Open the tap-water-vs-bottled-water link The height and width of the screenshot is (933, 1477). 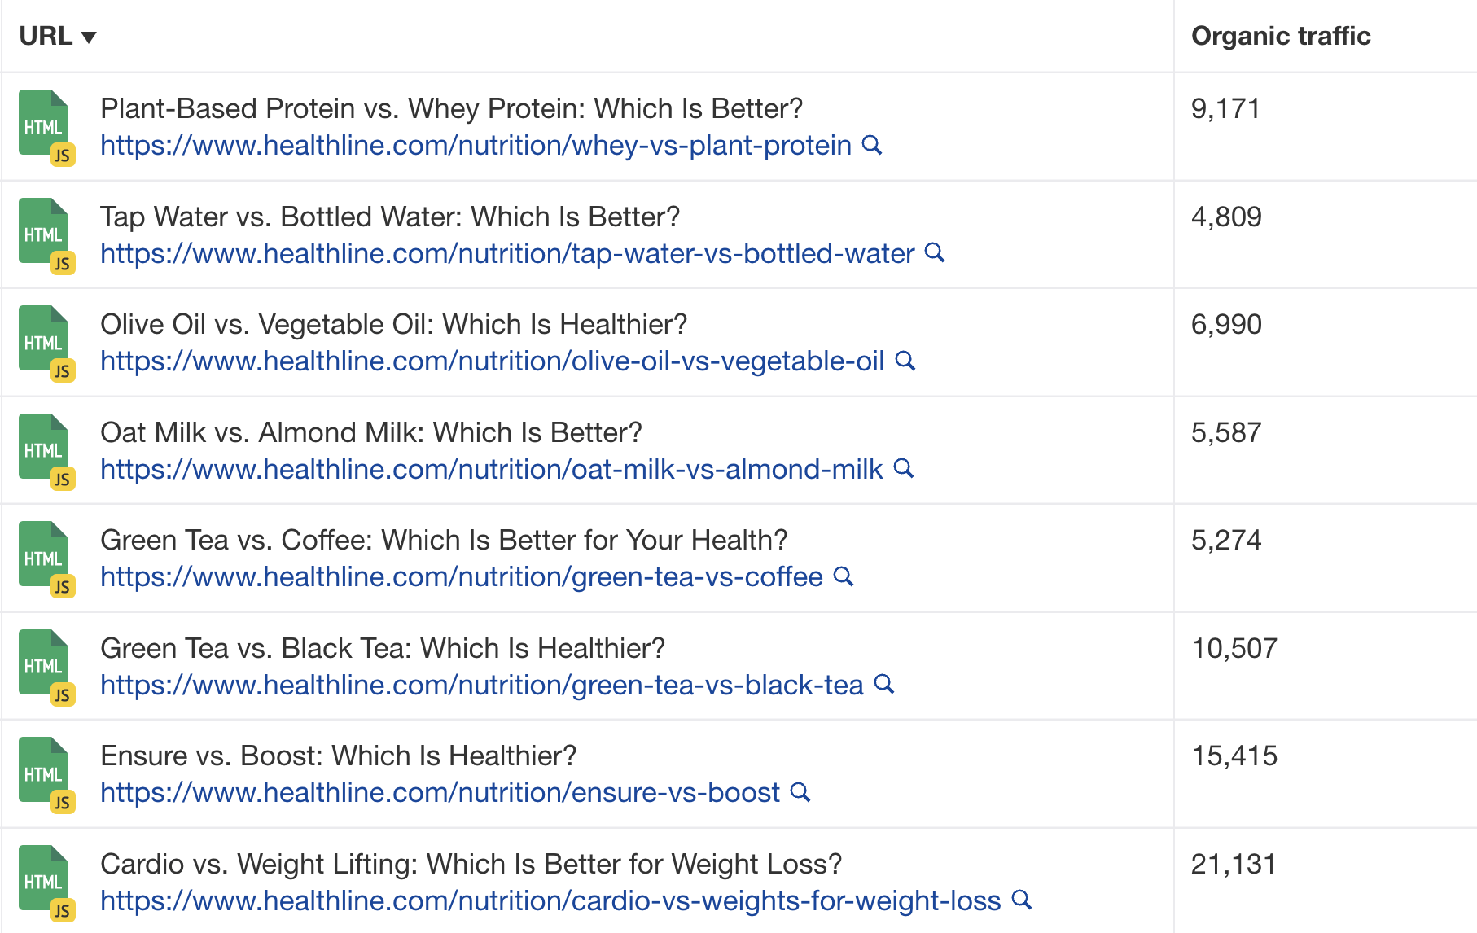(x=506, y=254)
